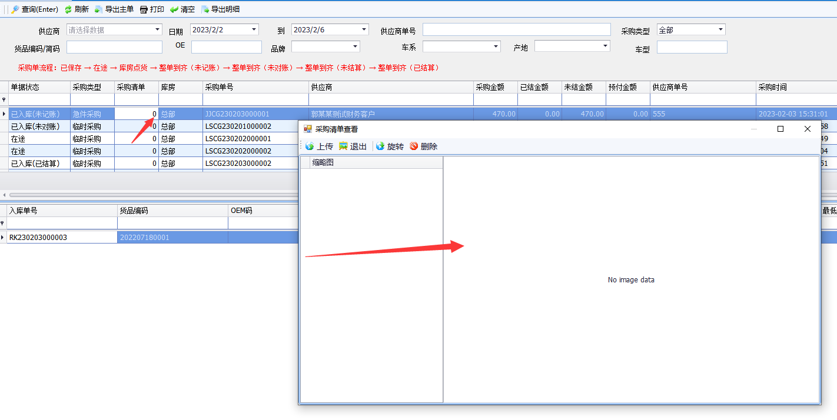Click the 清空 clear icon
837x420 pixels.
(x=174, y=9)
